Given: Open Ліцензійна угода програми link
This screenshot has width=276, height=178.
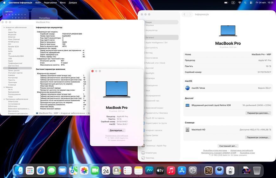Looking at the screenshot, I should (x=215, y=150).
